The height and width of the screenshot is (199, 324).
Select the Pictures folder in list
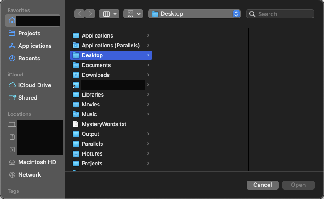(x=92, y=154)
